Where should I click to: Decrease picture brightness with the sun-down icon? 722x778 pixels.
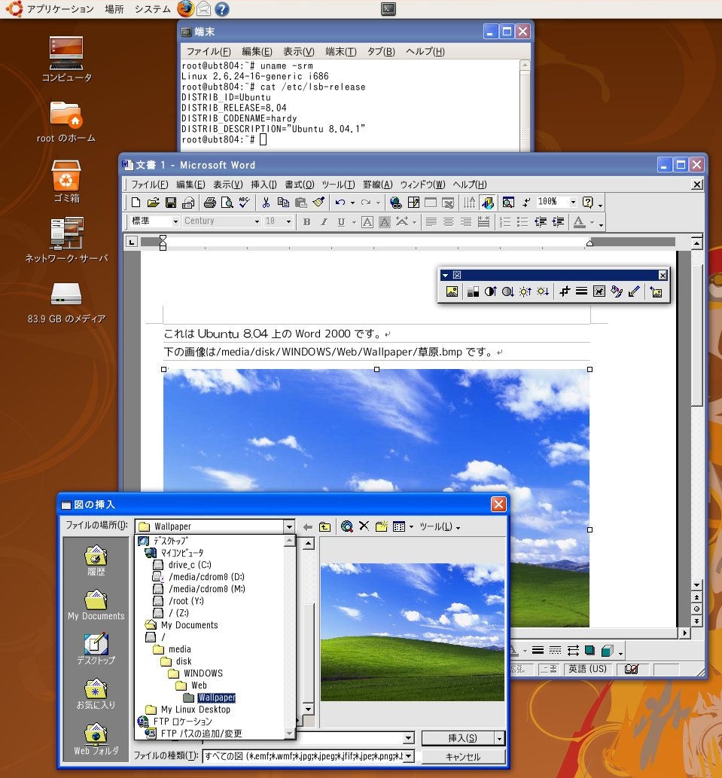tap(543, 291)
